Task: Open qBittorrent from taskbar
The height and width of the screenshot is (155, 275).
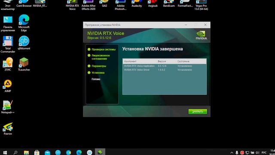Action: (58, 152)
